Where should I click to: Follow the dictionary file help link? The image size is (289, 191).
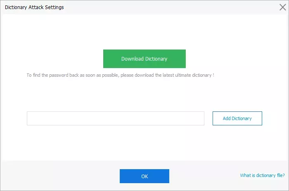click(262, 175)
